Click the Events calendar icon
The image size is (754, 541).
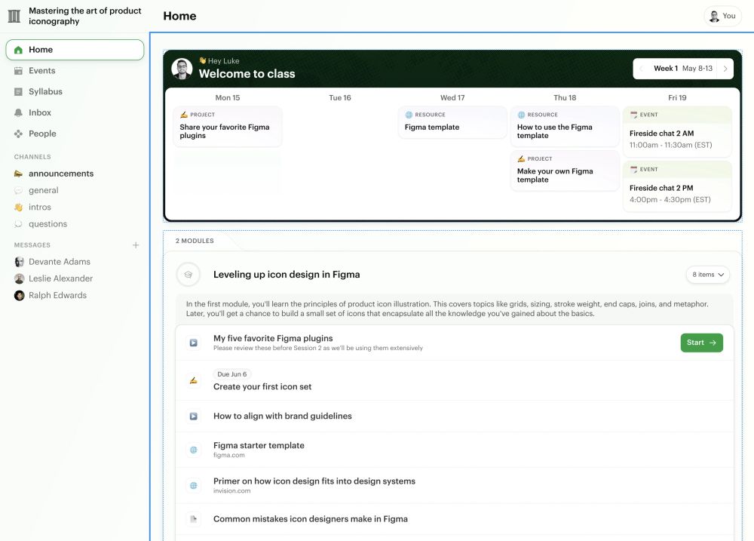(18, 71)
